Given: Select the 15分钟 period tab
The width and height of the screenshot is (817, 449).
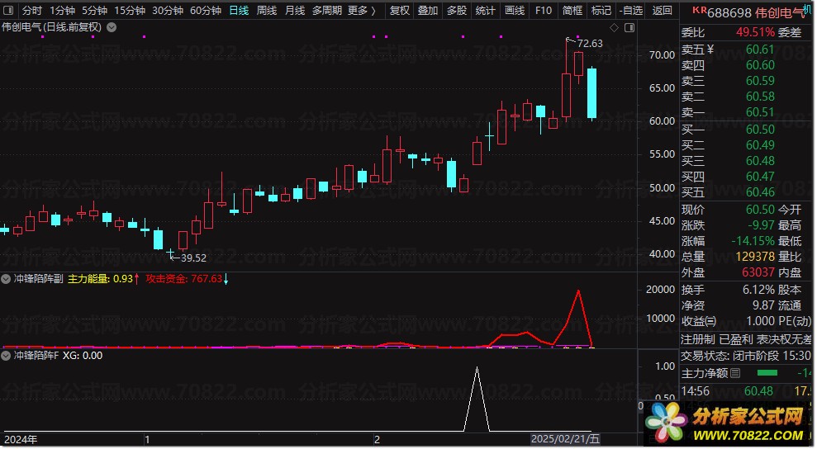Looking at the screenshot, I should [x=129, y=11].
